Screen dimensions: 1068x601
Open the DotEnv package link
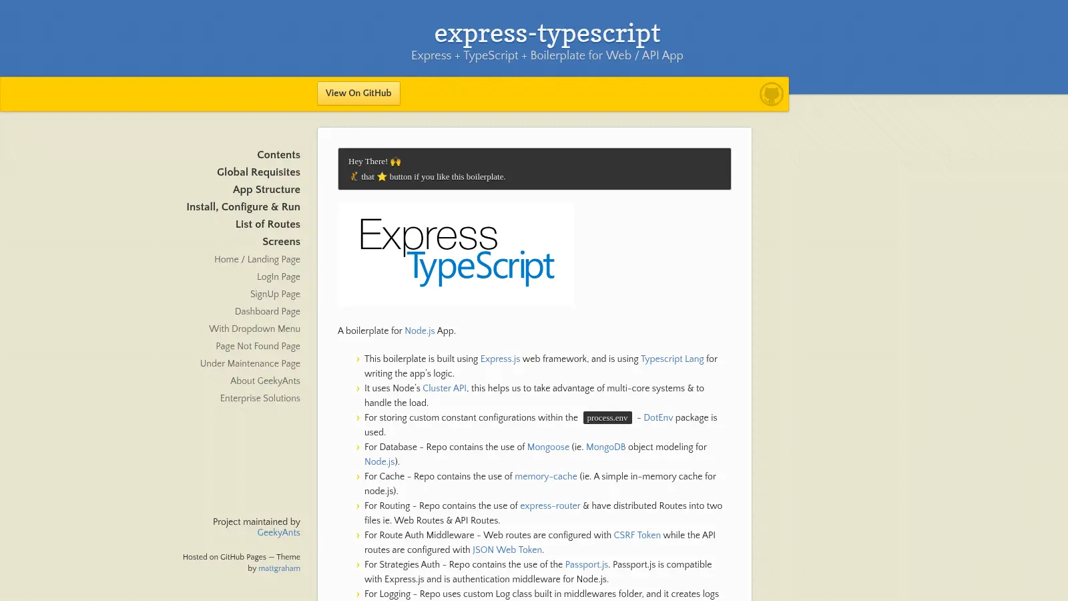point(658,418)
